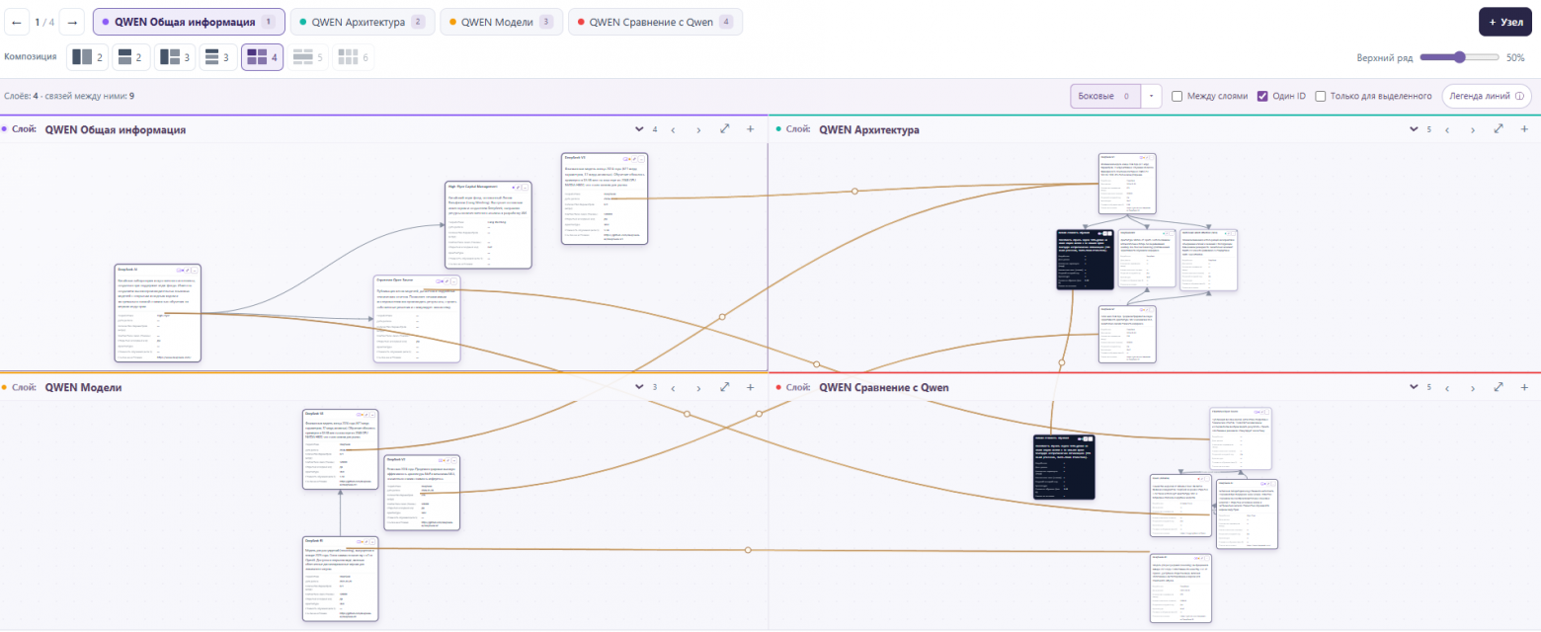Go to the previous page arrow
The width and height of the screenshot is (1541, 632).
17,22
